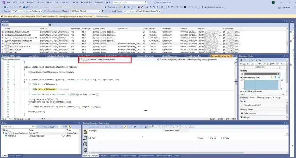296x158 pixels.
Task: Open the Miscellaneous Files project dropdown
Action: coord(40,60)
